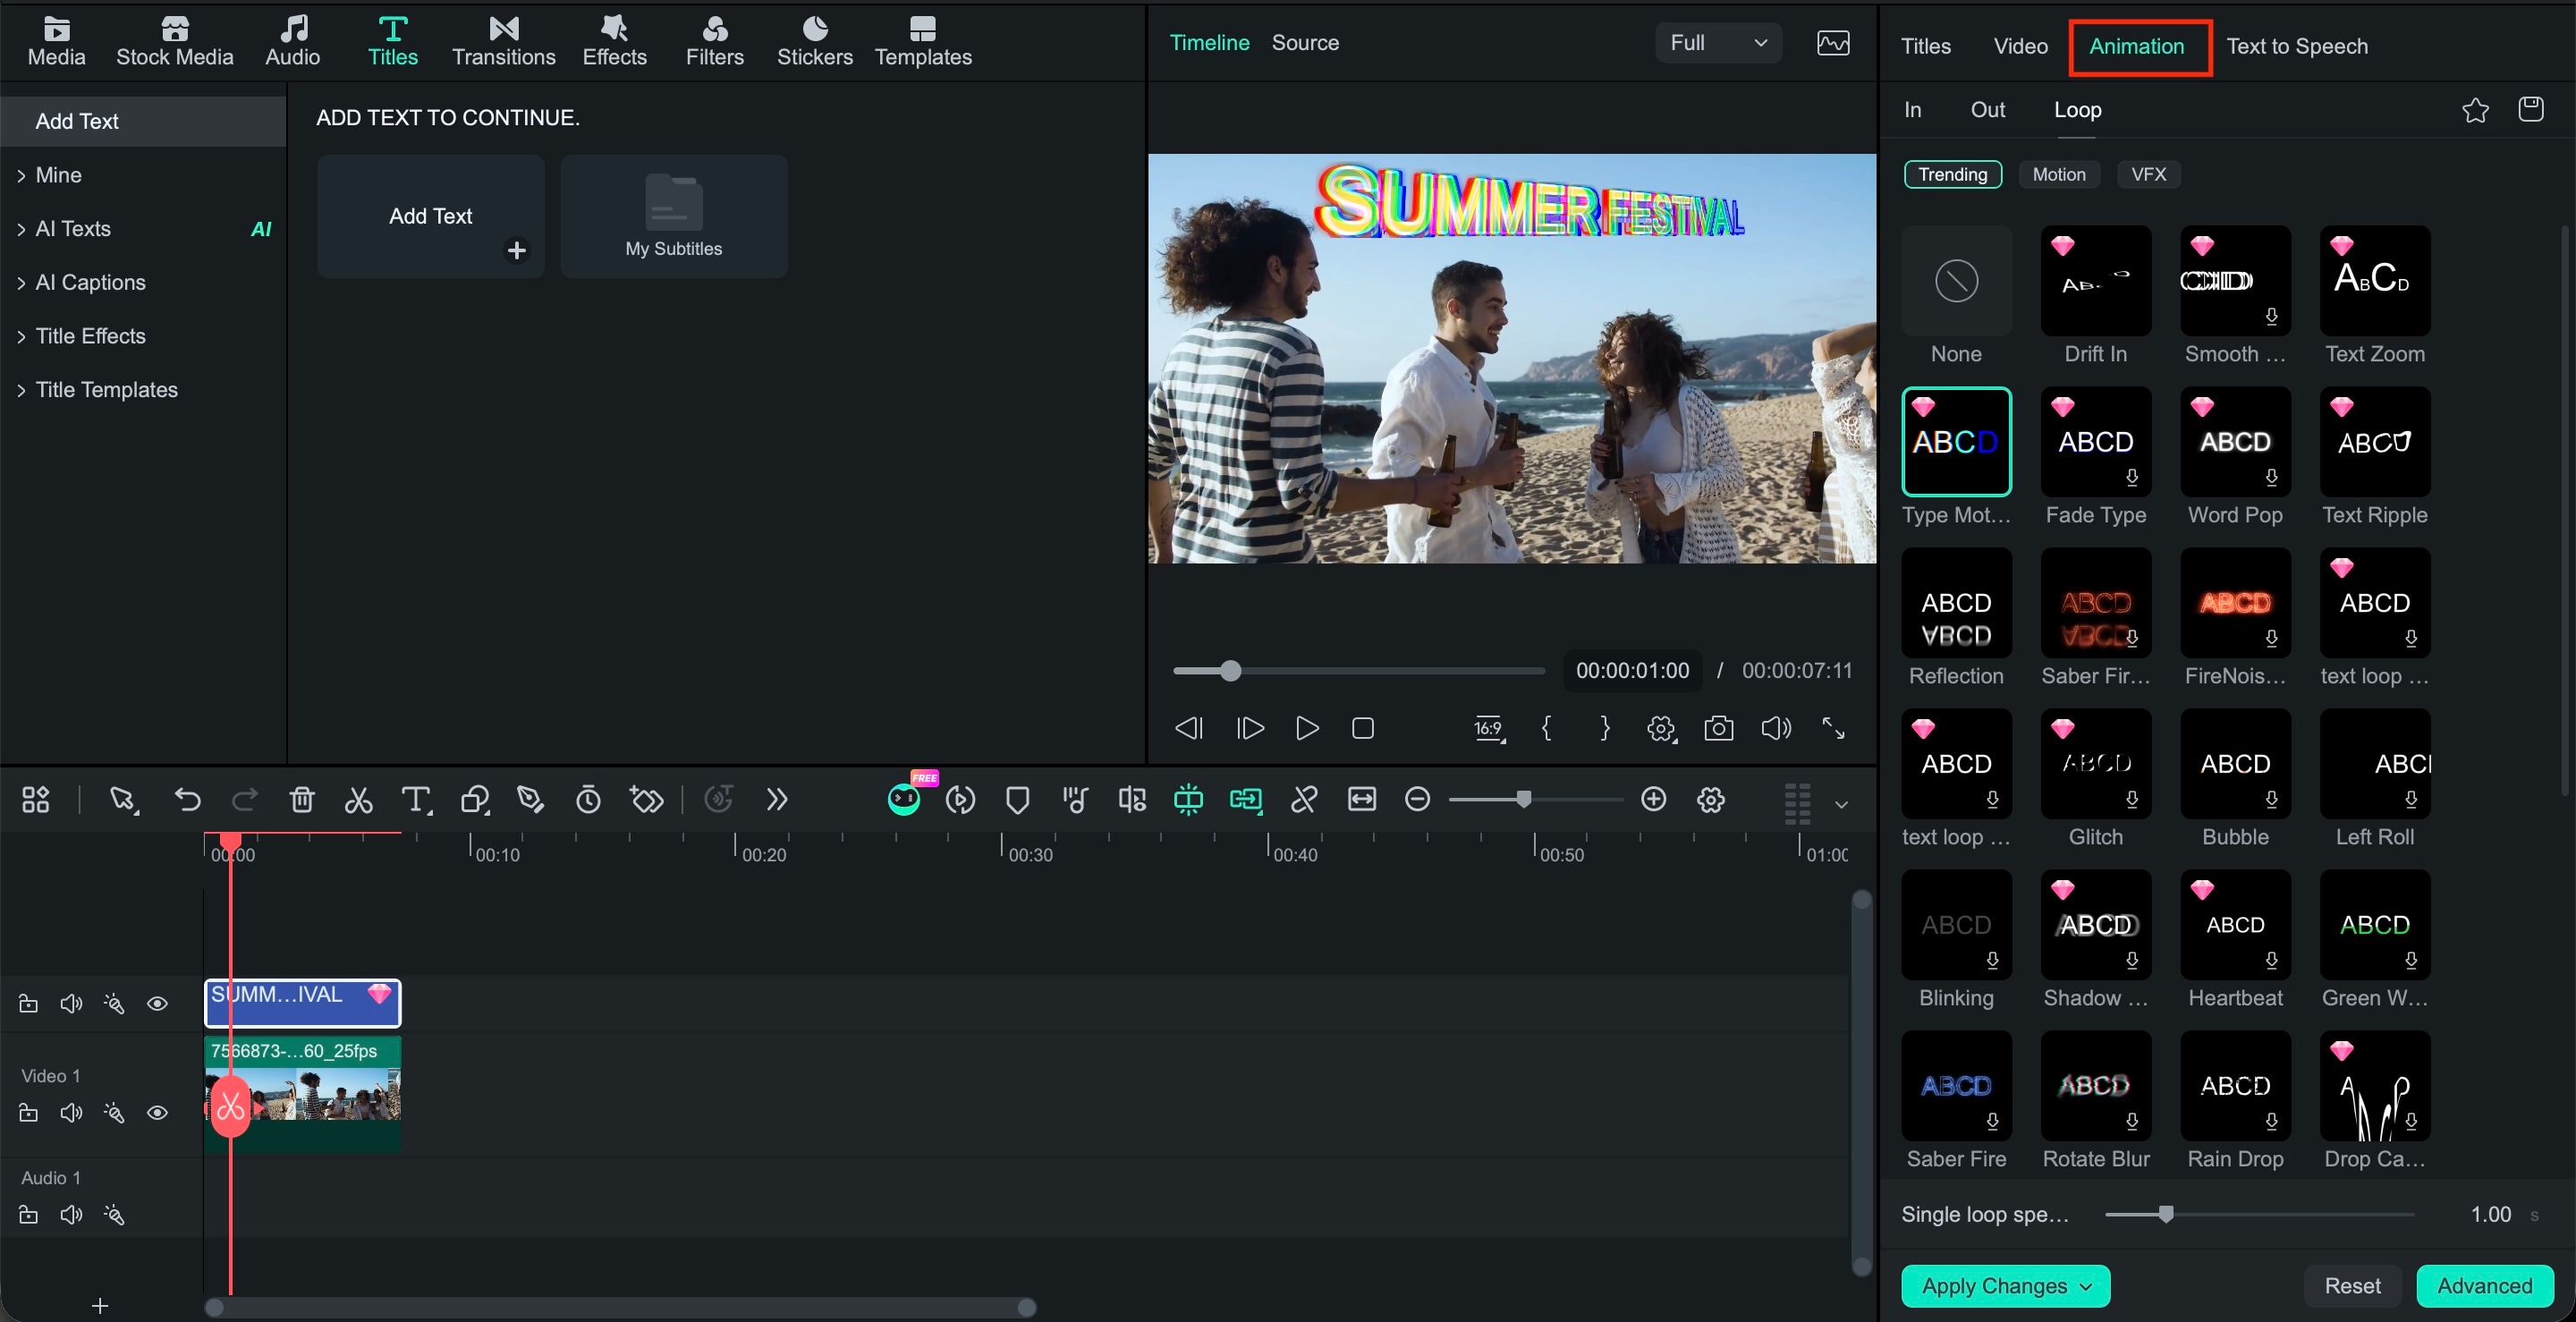Select the Out animation tab
The width and height of the screenshot is (2576, 1322).
(x=1987, y=110)
